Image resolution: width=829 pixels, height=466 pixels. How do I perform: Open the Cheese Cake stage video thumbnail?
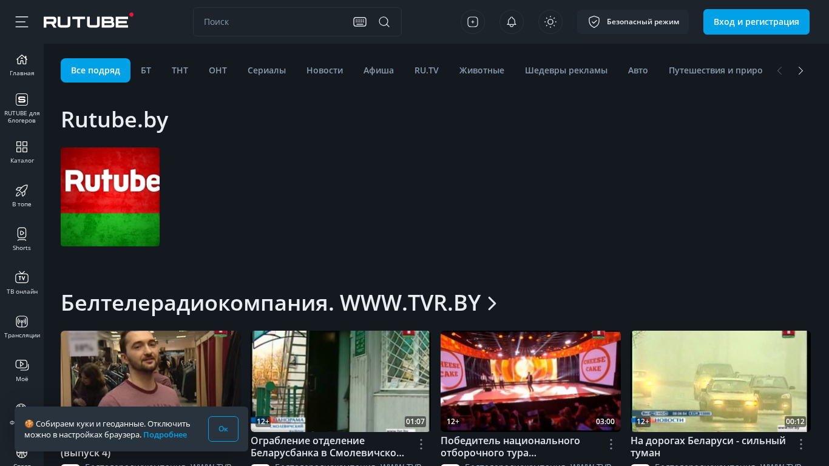(530, 381)
